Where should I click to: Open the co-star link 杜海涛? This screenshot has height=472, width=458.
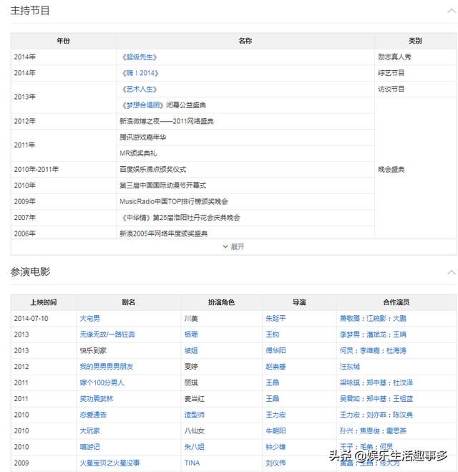point(396,351)
